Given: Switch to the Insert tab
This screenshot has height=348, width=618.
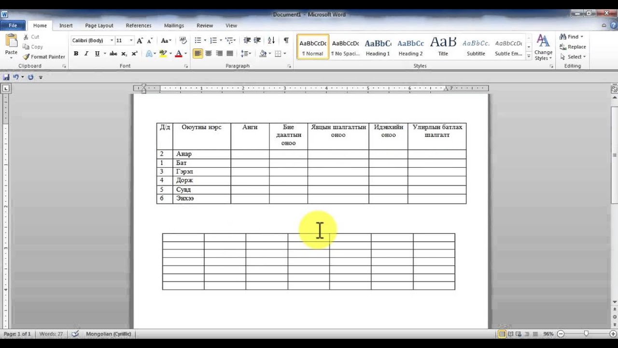Looking at the screenshot, I should [66, 26].
